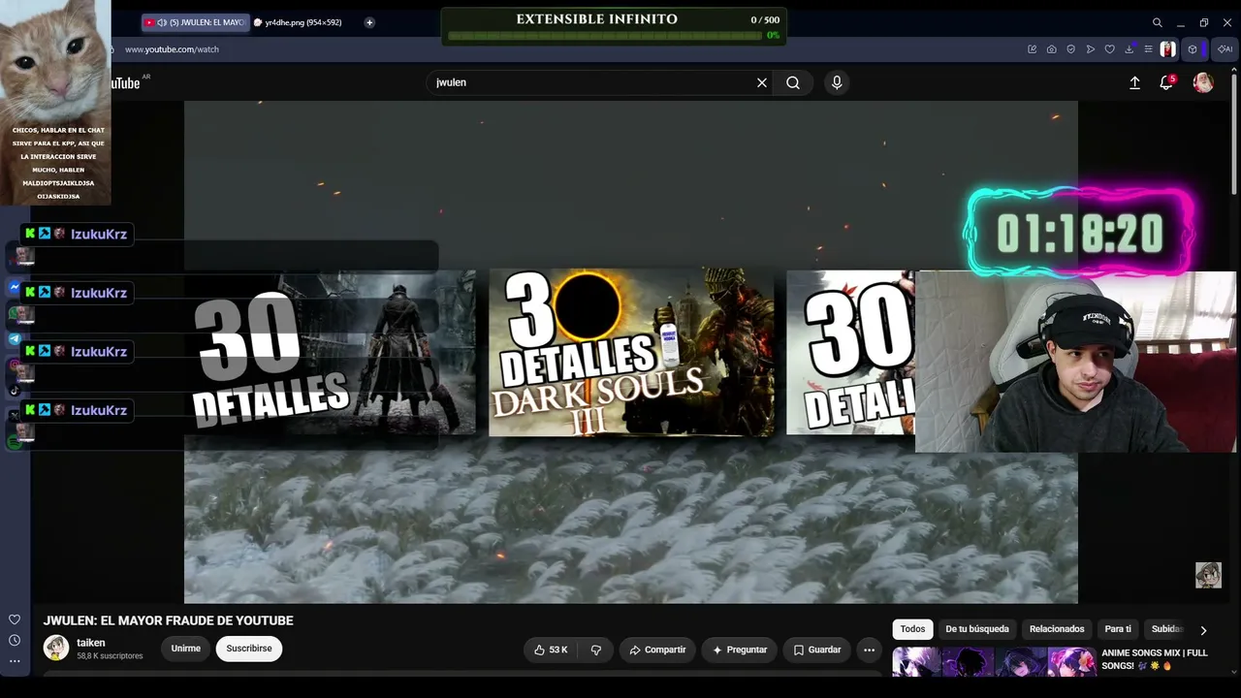Viewport: 1241px width, 698px height.
Task: Select the Todos filter chip
Action: tap(912, 629)
